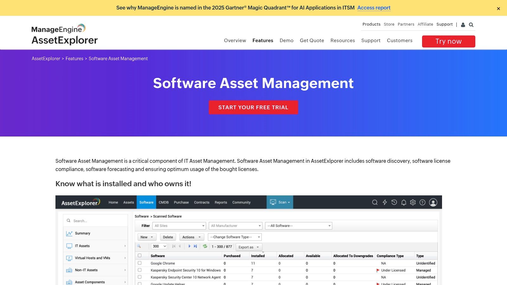Image resolution: width=507 pixels, height=285 pixels.
Task: Open the Export as dropdown
Action: (248, 247)
